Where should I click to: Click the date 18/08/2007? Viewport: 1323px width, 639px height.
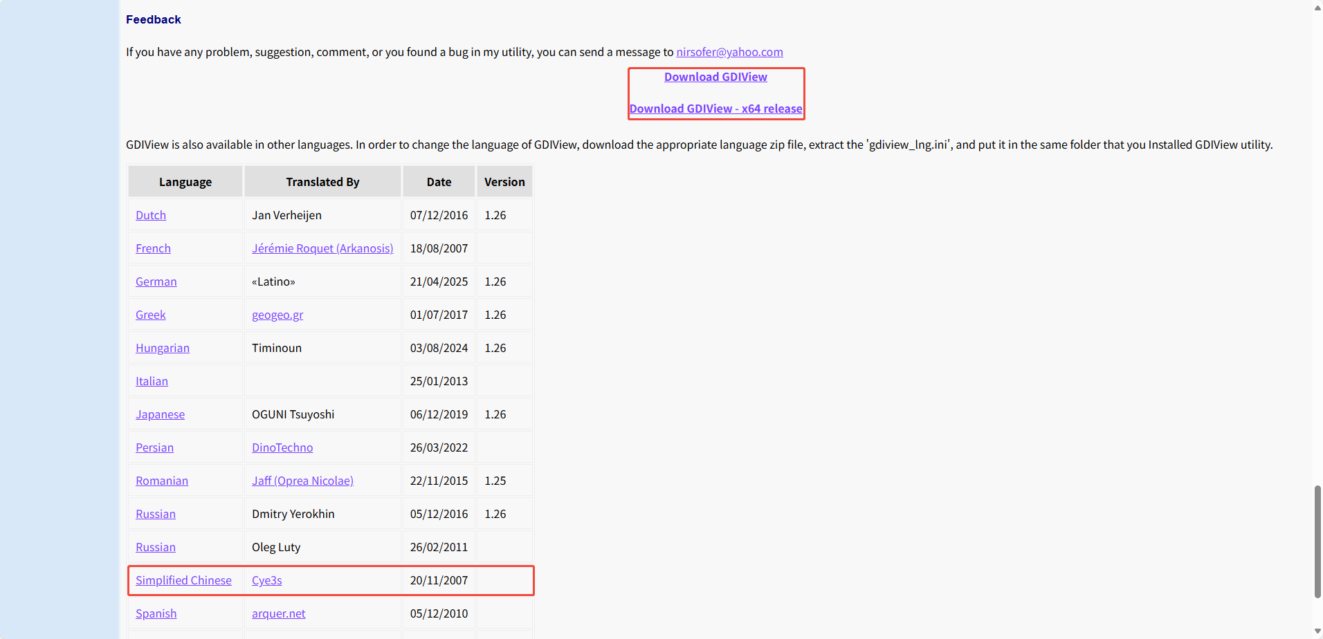tap(439, 248)
